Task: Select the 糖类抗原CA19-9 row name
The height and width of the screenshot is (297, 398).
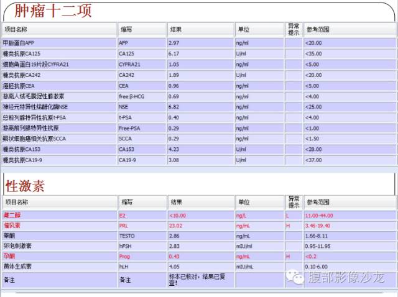Action: click(22, 160)
